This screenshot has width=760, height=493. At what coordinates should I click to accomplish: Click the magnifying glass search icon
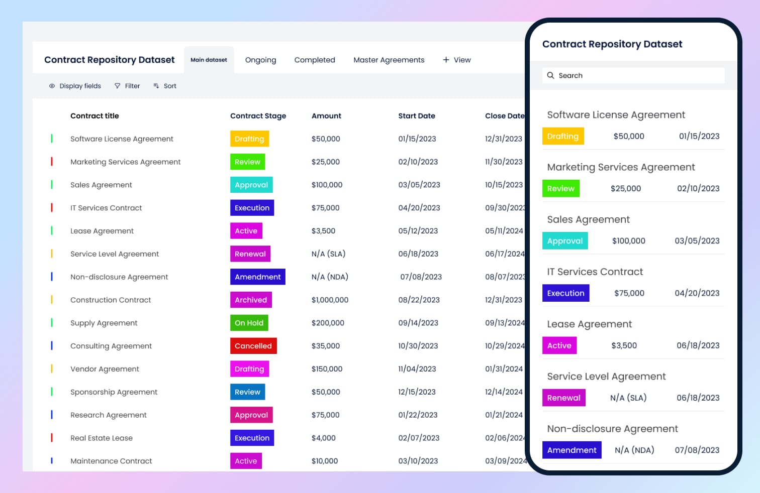click(x=550, y=75)
